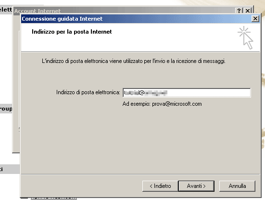Open the underlined link below the wizard

[54, 198]
